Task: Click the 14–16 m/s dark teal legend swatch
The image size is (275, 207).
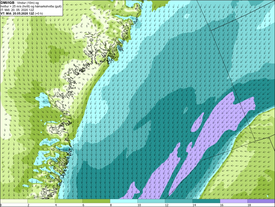Action: [x=206, y=201]
